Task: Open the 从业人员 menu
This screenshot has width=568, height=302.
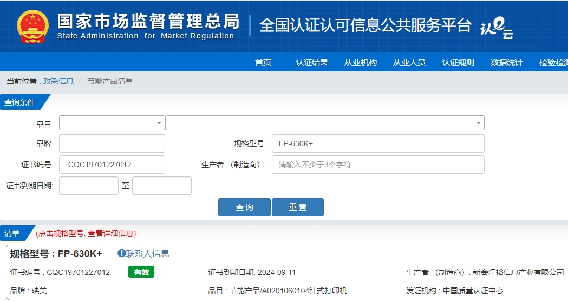Action: pyautogui.click(x=409, y=62)
